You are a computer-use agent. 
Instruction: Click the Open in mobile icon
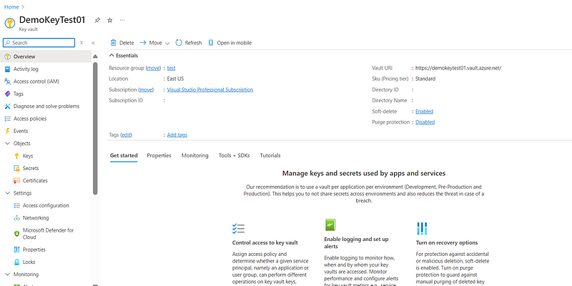coord(210,43)
